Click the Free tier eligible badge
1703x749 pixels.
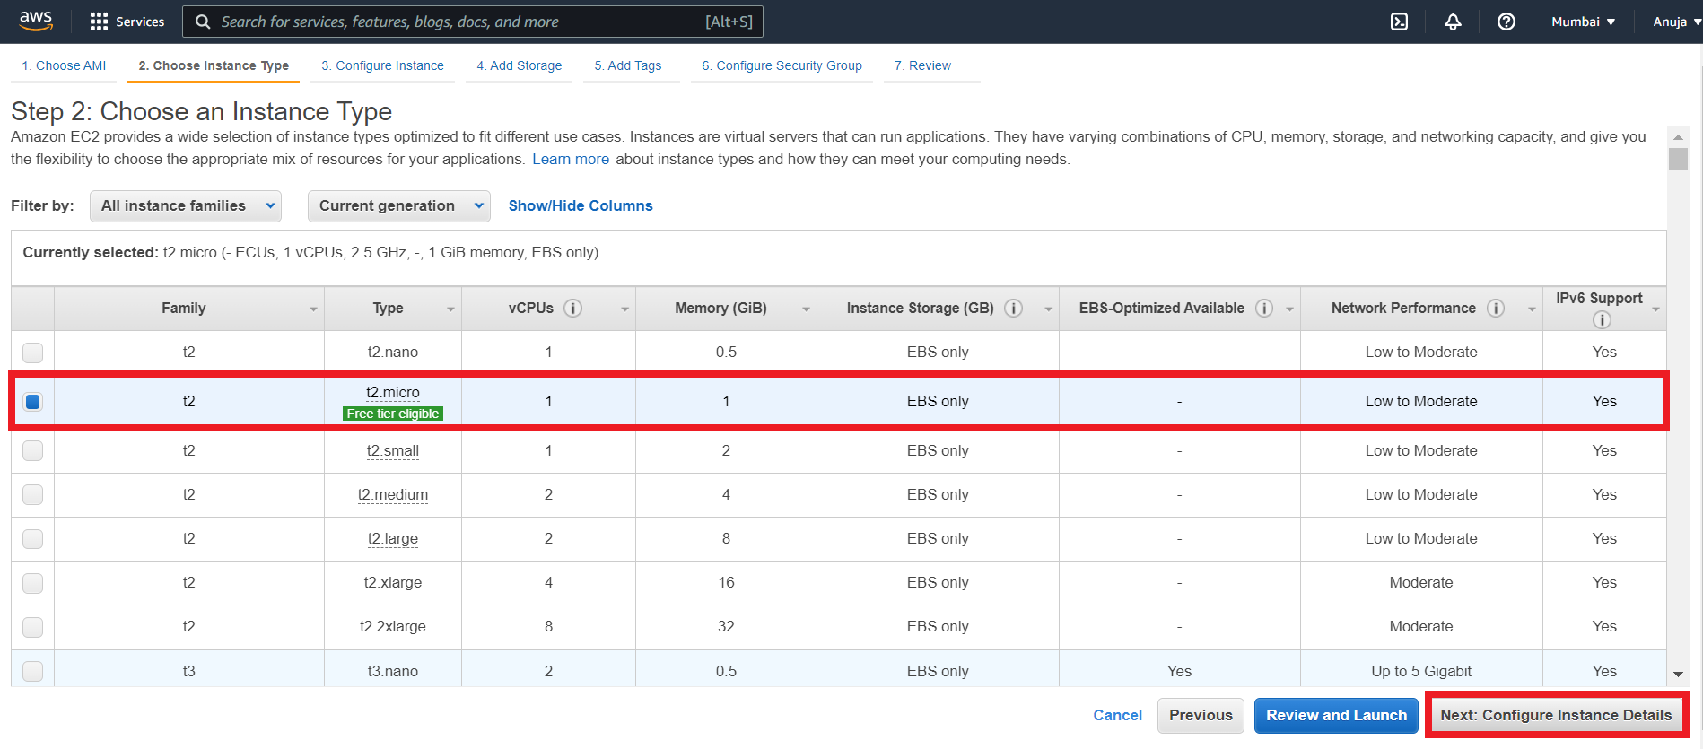[x=393, y=414]
